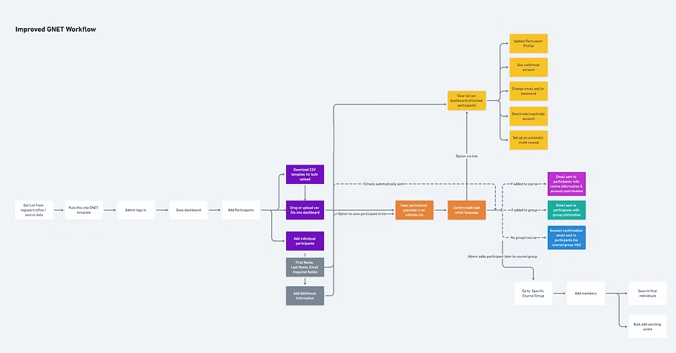This screenshot has width=676, height=353.
Task: Select the 'Search/find individuals' node
Action: (648, 294)
